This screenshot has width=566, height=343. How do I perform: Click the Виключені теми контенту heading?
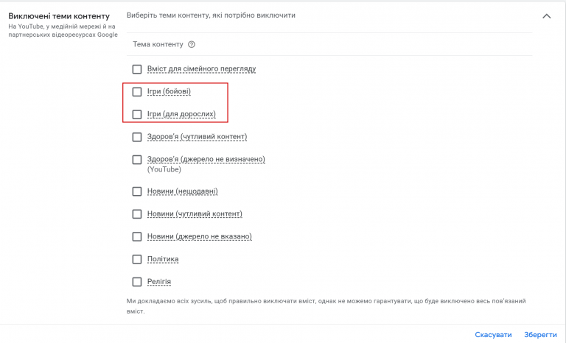[x=58, y=15]
